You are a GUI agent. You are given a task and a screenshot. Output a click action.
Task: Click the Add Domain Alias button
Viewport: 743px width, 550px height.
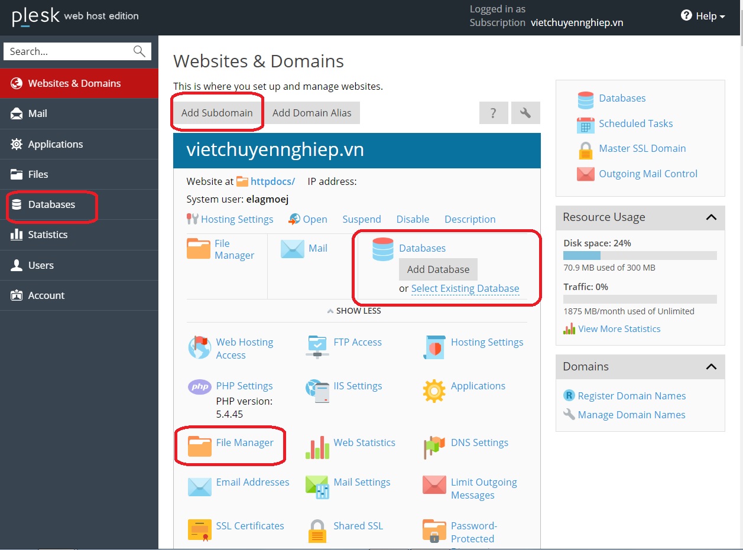(x=312, y=113)
